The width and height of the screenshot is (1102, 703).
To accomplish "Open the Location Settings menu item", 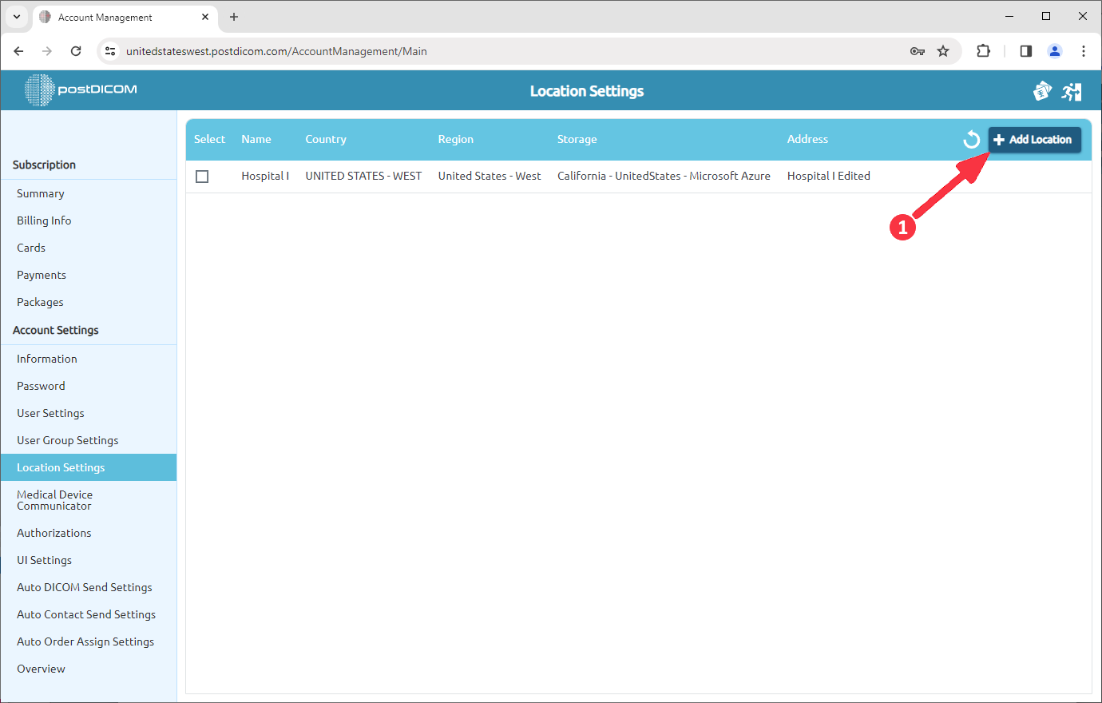I will click(61, 467).
